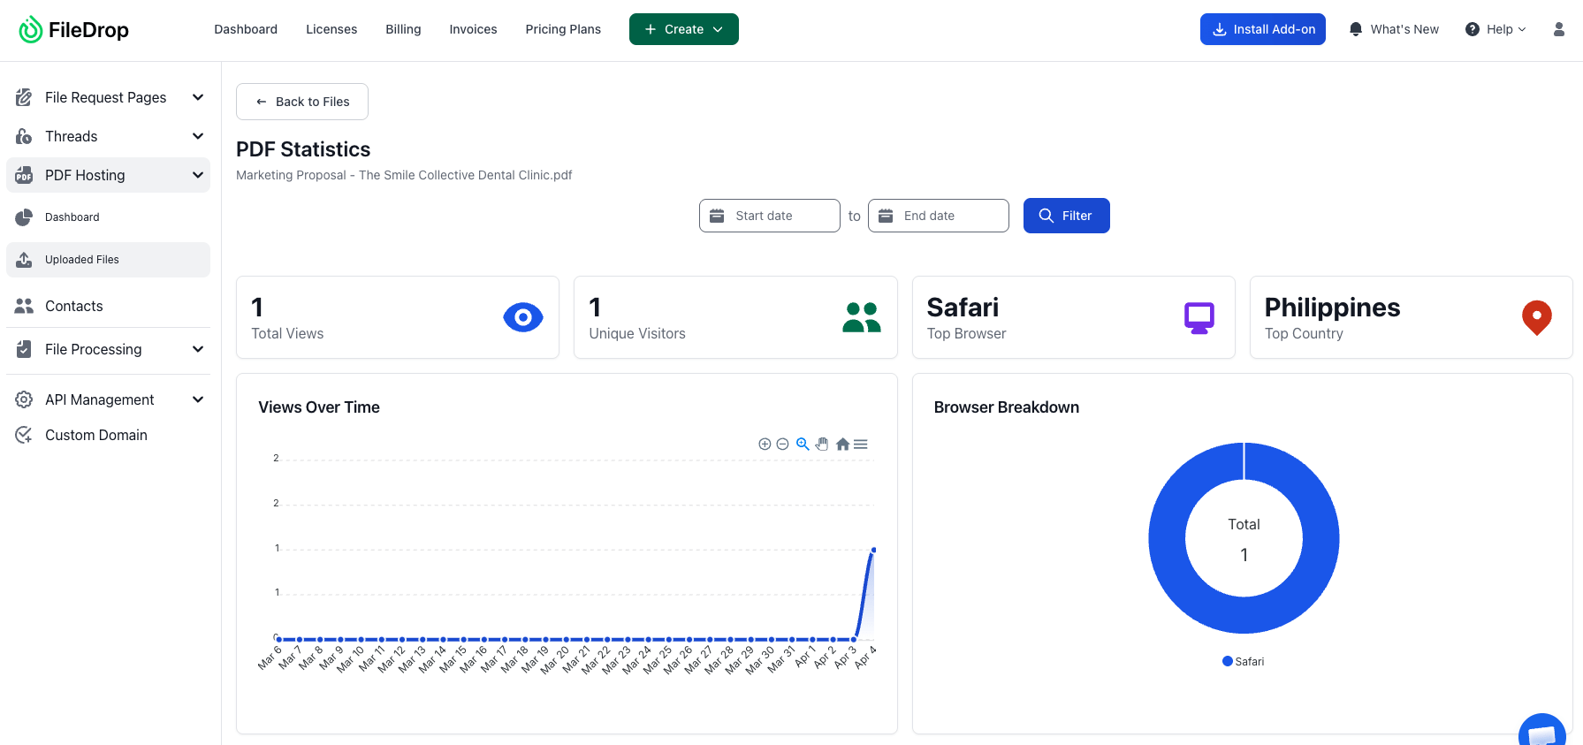Click the Total Views stat card
The image size is (1583, 745).
click(398, 317)
